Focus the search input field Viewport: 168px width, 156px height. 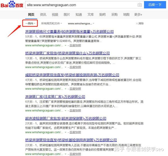pyautogui.click(x=81, y=5)
